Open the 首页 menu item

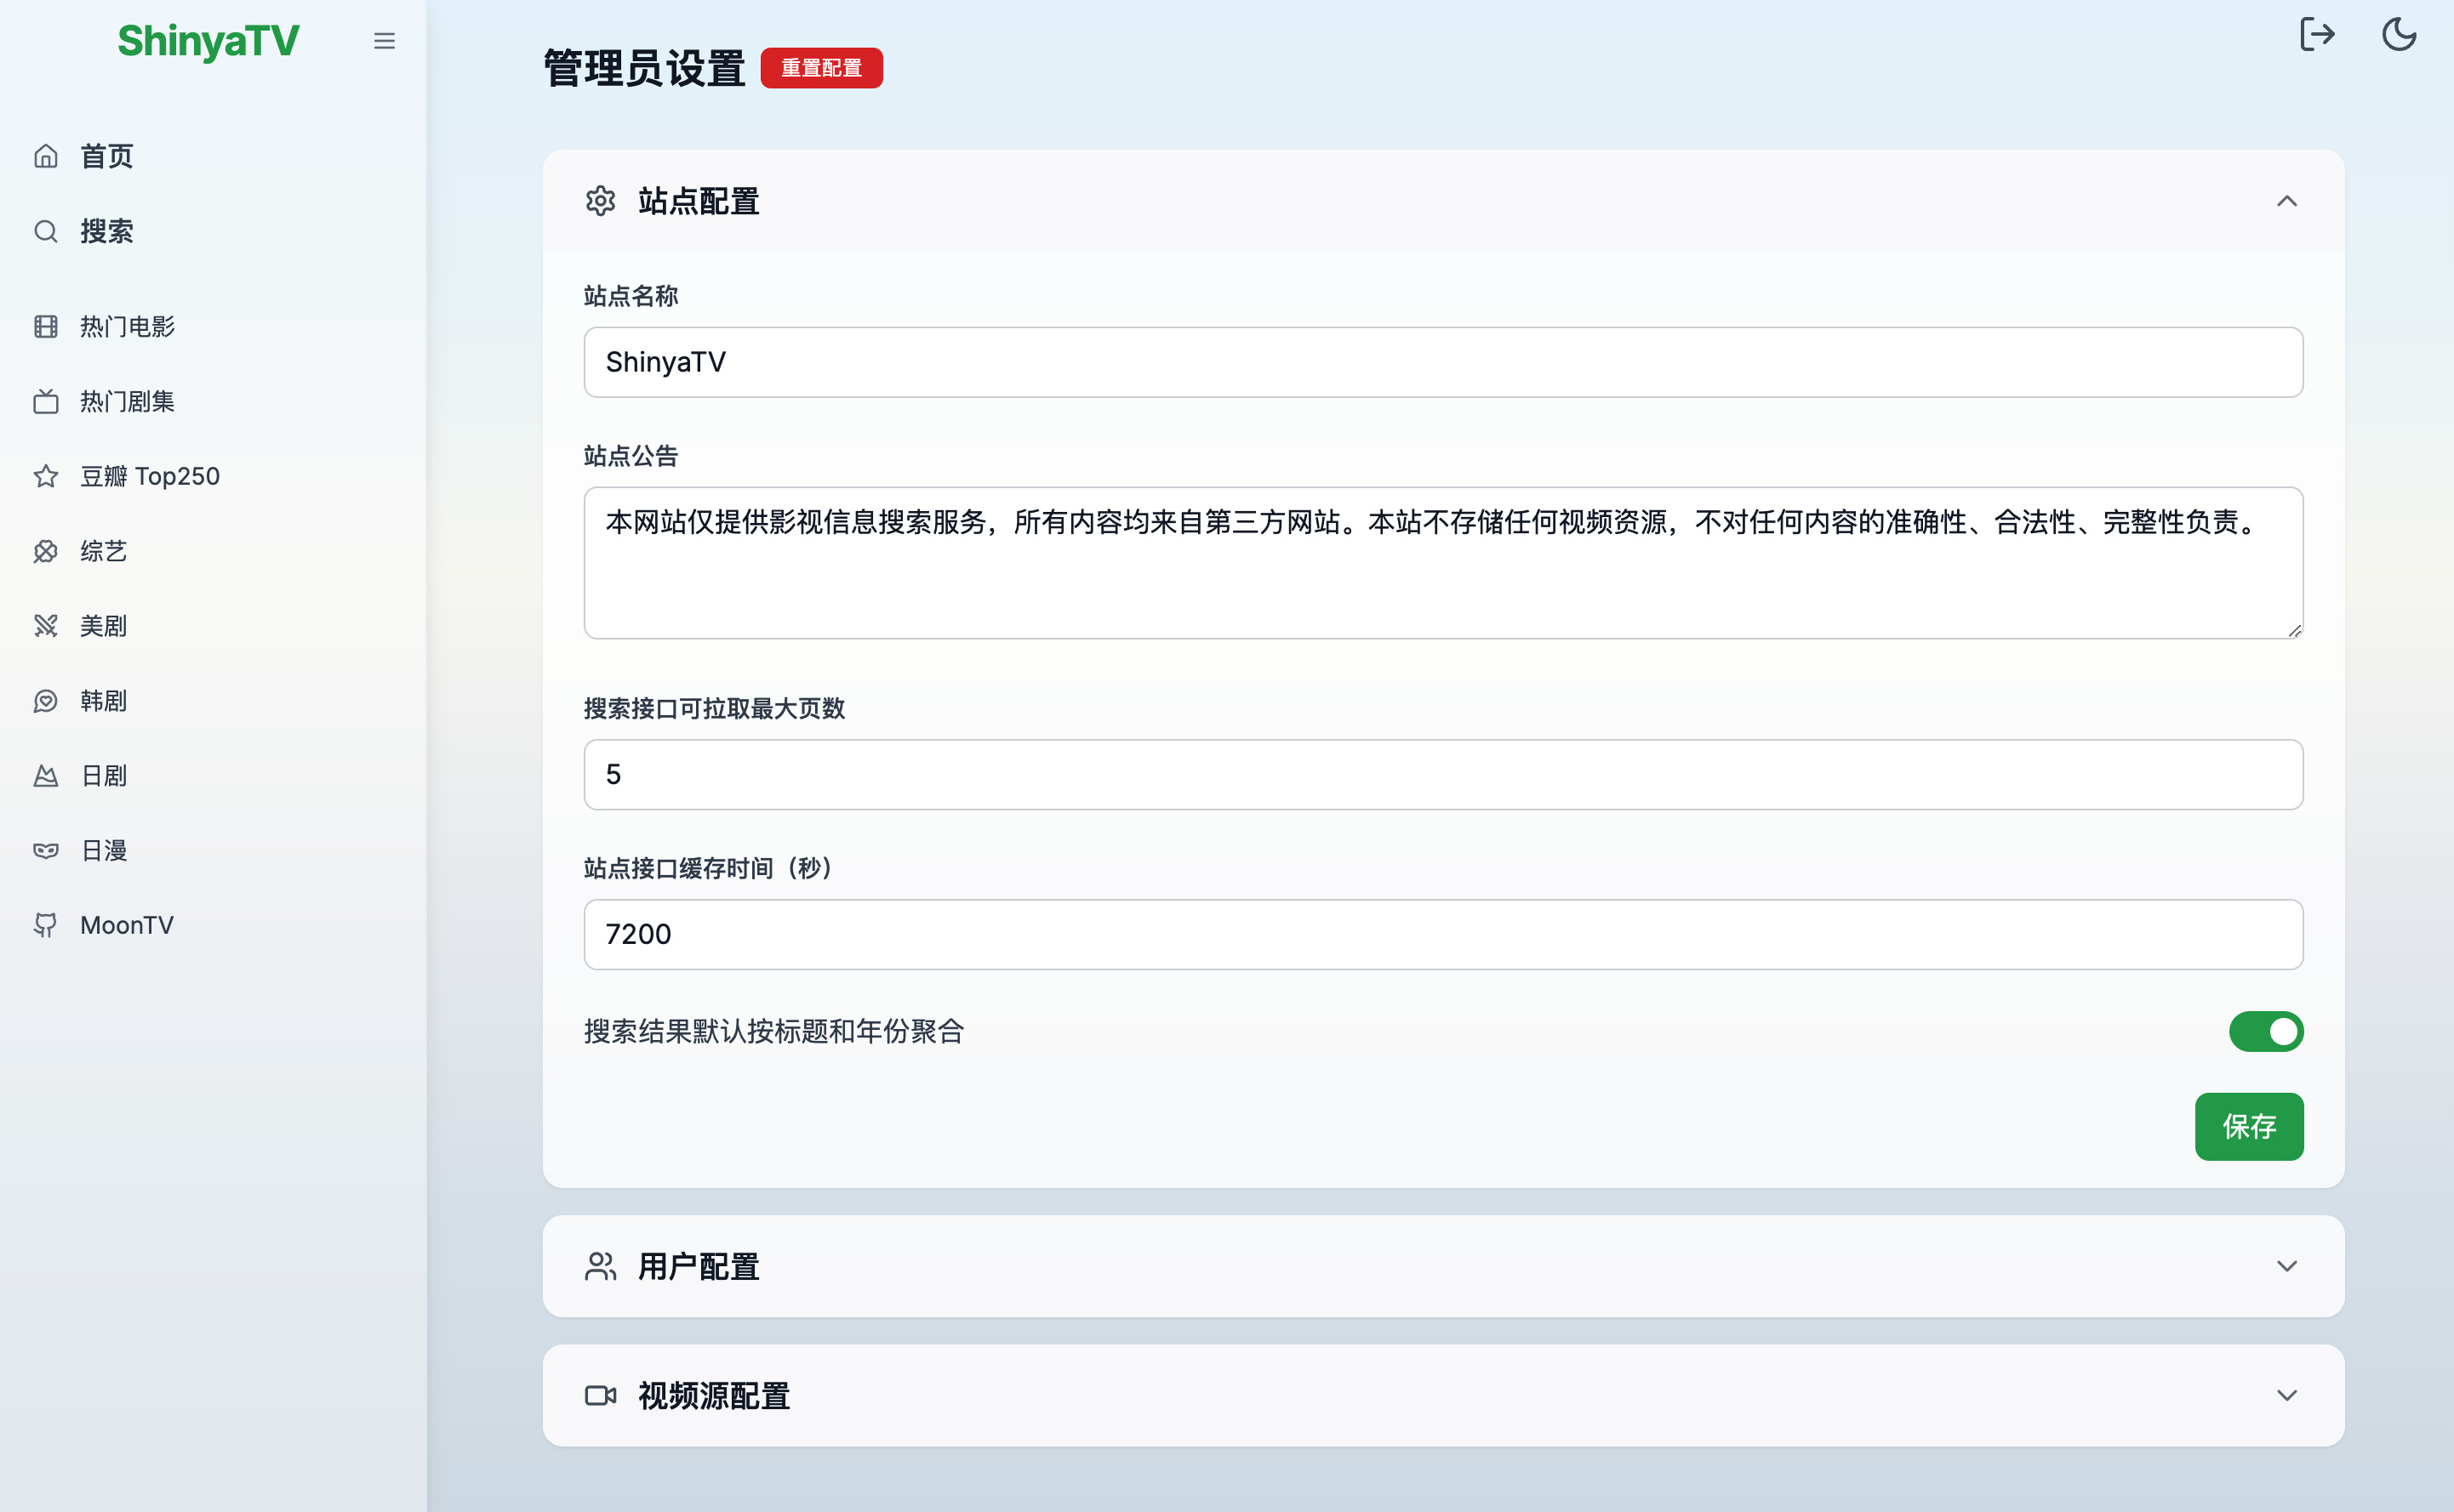[213, 156]
